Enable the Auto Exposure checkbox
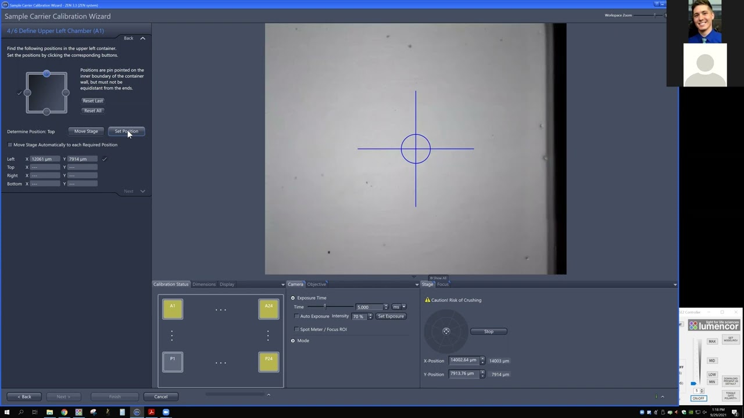744x418 pixels. [x=296, y=316]
